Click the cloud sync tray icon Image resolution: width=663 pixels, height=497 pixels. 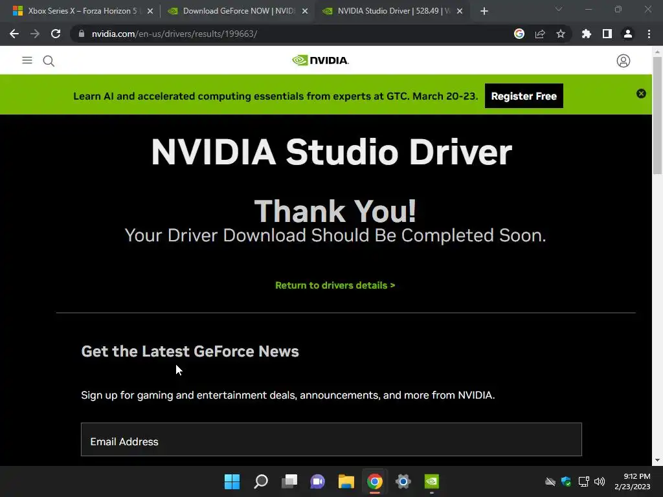pos(550,481)
